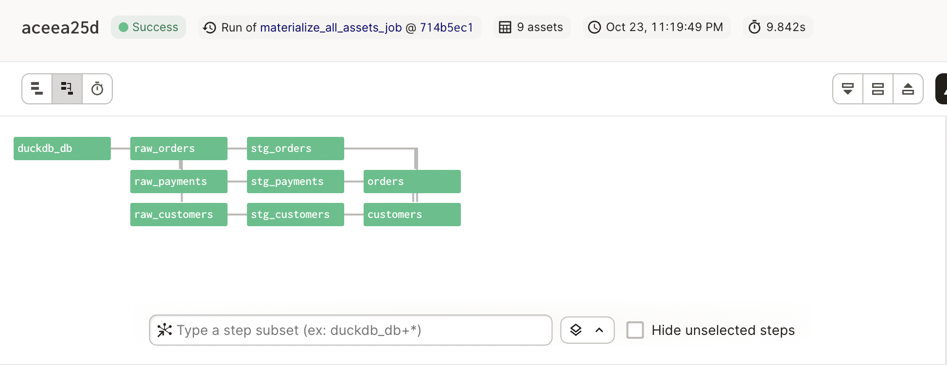Click the Success status tag
947x365 pixels.
click(x=149, y=27)
